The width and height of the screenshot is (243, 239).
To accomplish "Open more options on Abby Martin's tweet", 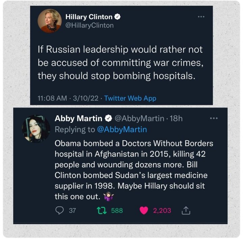I will 214,118.
